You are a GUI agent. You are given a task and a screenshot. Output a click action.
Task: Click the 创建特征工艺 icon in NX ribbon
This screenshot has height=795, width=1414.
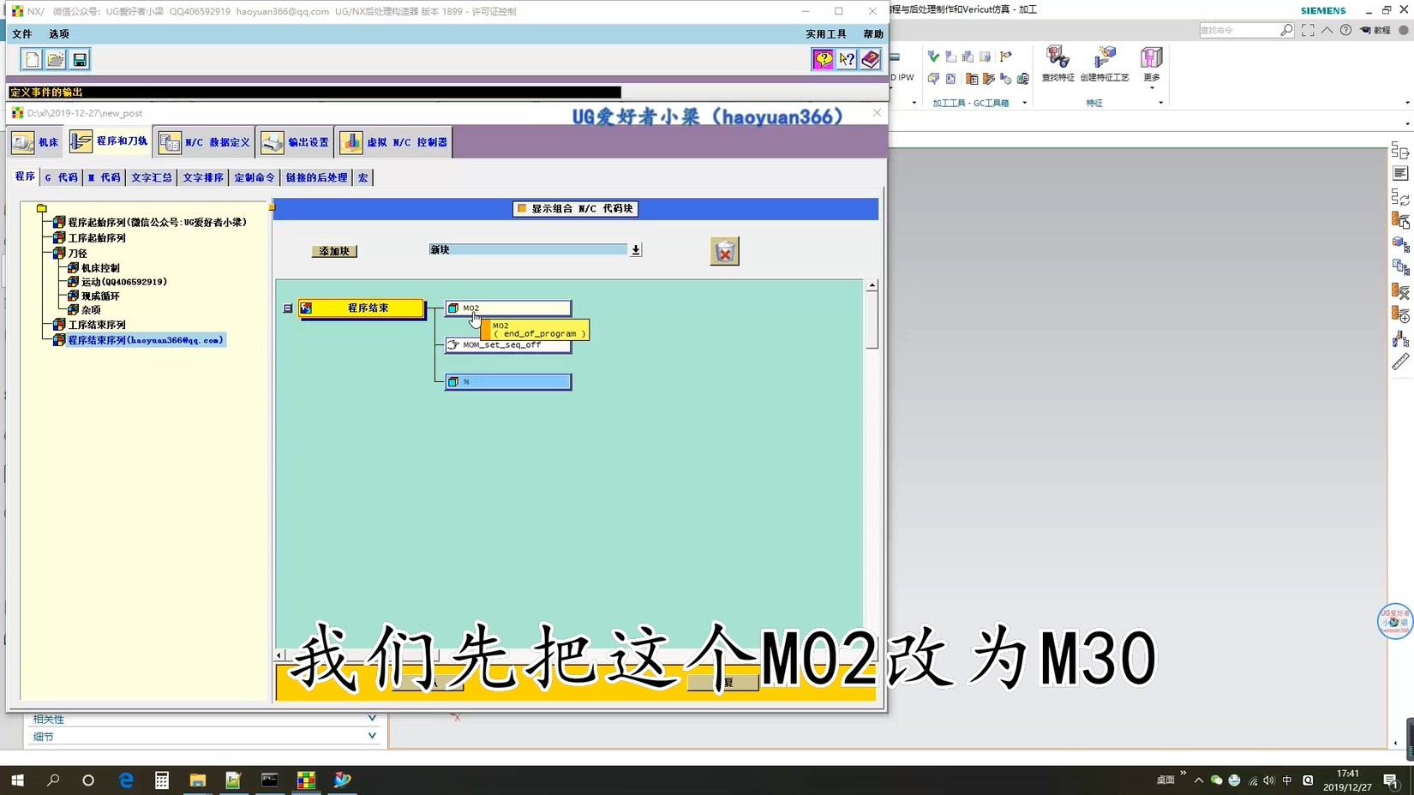pyautogui.click(x=1105, y=64)
